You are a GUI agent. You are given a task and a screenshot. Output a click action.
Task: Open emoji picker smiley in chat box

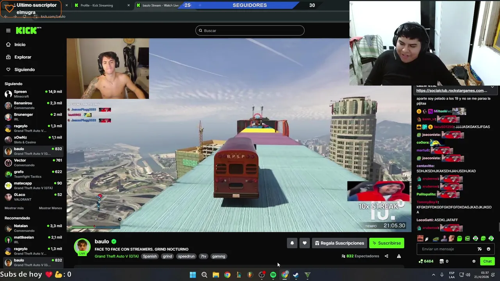488,249
